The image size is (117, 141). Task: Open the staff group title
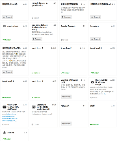pyautogui.click(x=92, y=106)
